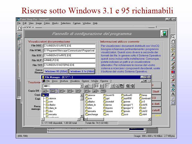
Task: Click the Windows 95 (32bit) button
Action: [56, 71]
